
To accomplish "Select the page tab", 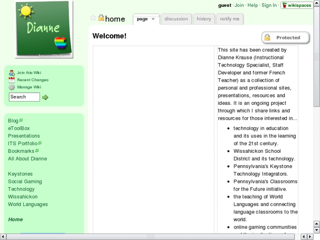I will pyautogui.click(x=142, y=19).
